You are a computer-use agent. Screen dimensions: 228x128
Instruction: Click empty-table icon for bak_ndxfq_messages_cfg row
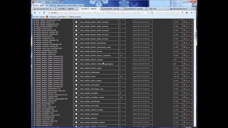[184, 89]
